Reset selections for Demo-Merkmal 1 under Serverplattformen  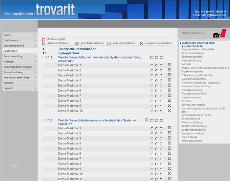tap(170, 65)
